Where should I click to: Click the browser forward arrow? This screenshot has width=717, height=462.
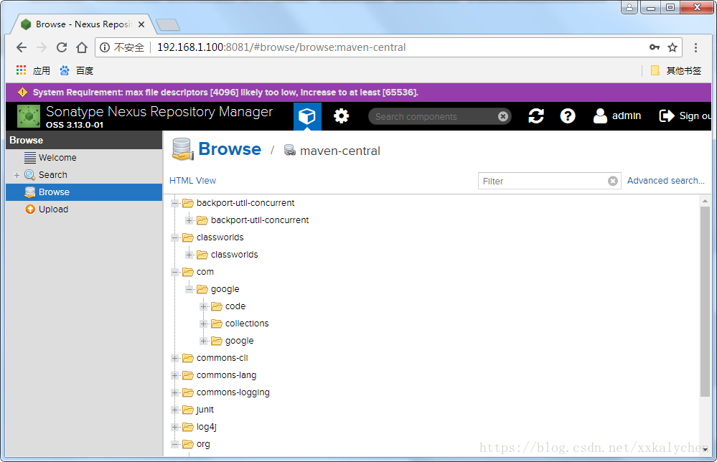point(42,47)
